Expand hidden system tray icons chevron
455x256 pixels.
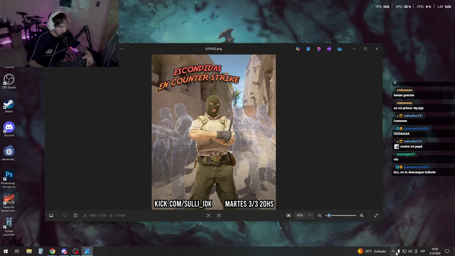393,251
